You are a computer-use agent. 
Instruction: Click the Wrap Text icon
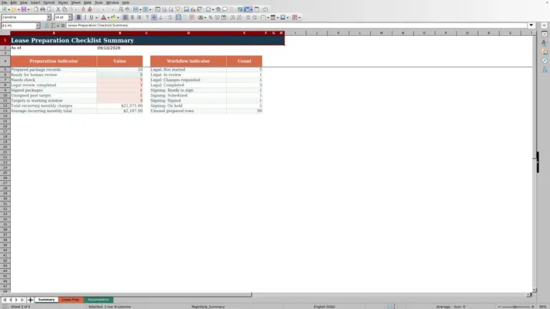170,17
